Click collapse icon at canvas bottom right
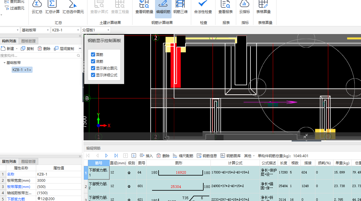 click(306, 136)
